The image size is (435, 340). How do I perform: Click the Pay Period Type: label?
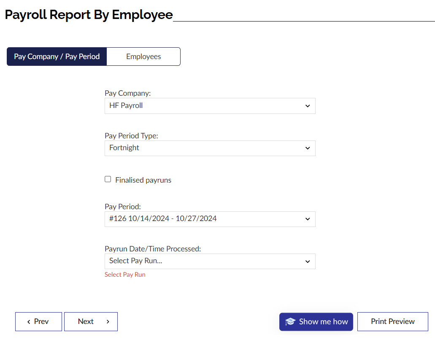pos(131,135)
